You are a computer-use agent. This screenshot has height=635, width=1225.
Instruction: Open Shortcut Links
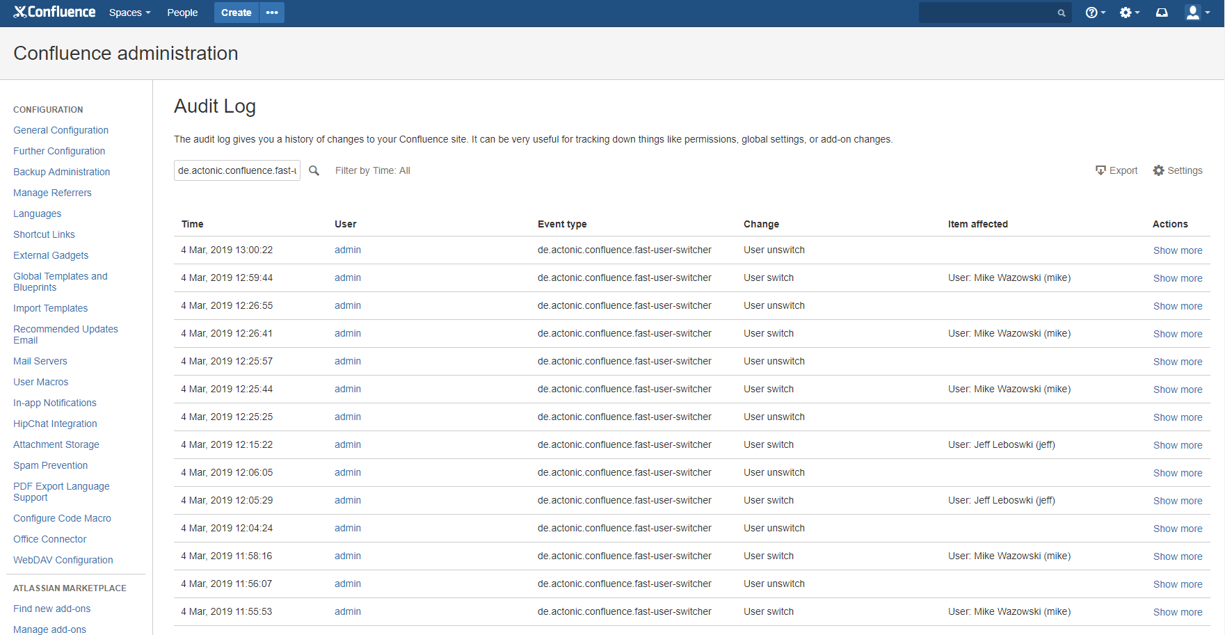44,234
